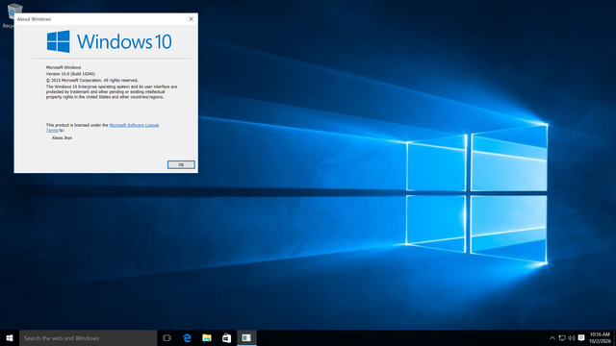The height and width of the screenshot is (346, 616).
Task: Open the Action Center notifications icon
Action: click(581, 337)
